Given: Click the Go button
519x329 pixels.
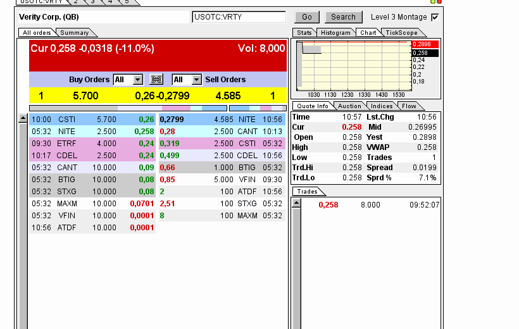Looking at the screenshot, I should pos(307,17).
